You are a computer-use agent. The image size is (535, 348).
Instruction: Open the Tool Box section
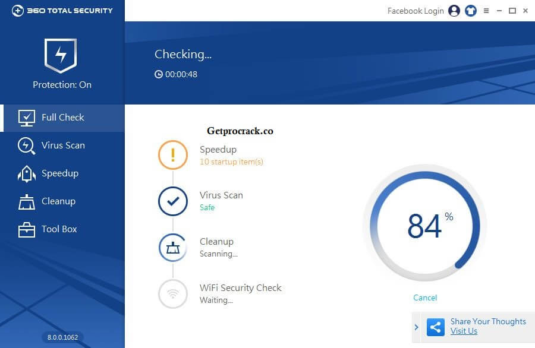pos(60,229)
